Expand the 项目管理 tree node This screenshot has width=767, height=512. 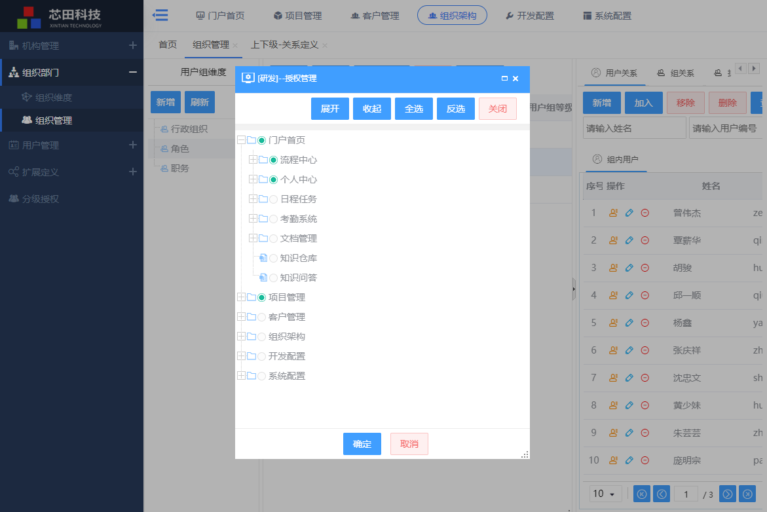[x=241, y=297]
